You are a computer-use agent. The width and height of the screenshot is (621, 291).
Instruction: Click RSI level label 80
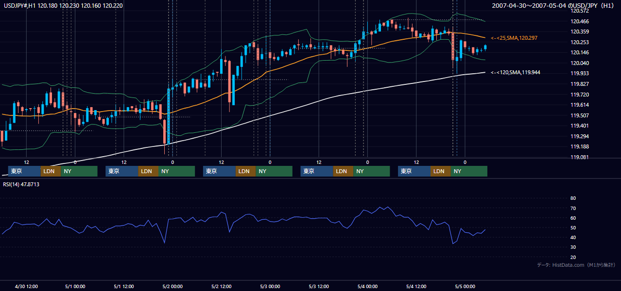(573, 198)
